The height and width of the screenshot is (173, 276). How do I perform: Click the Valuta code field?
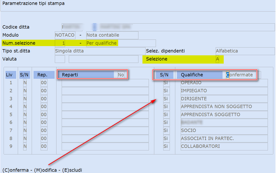pos(60,59)
